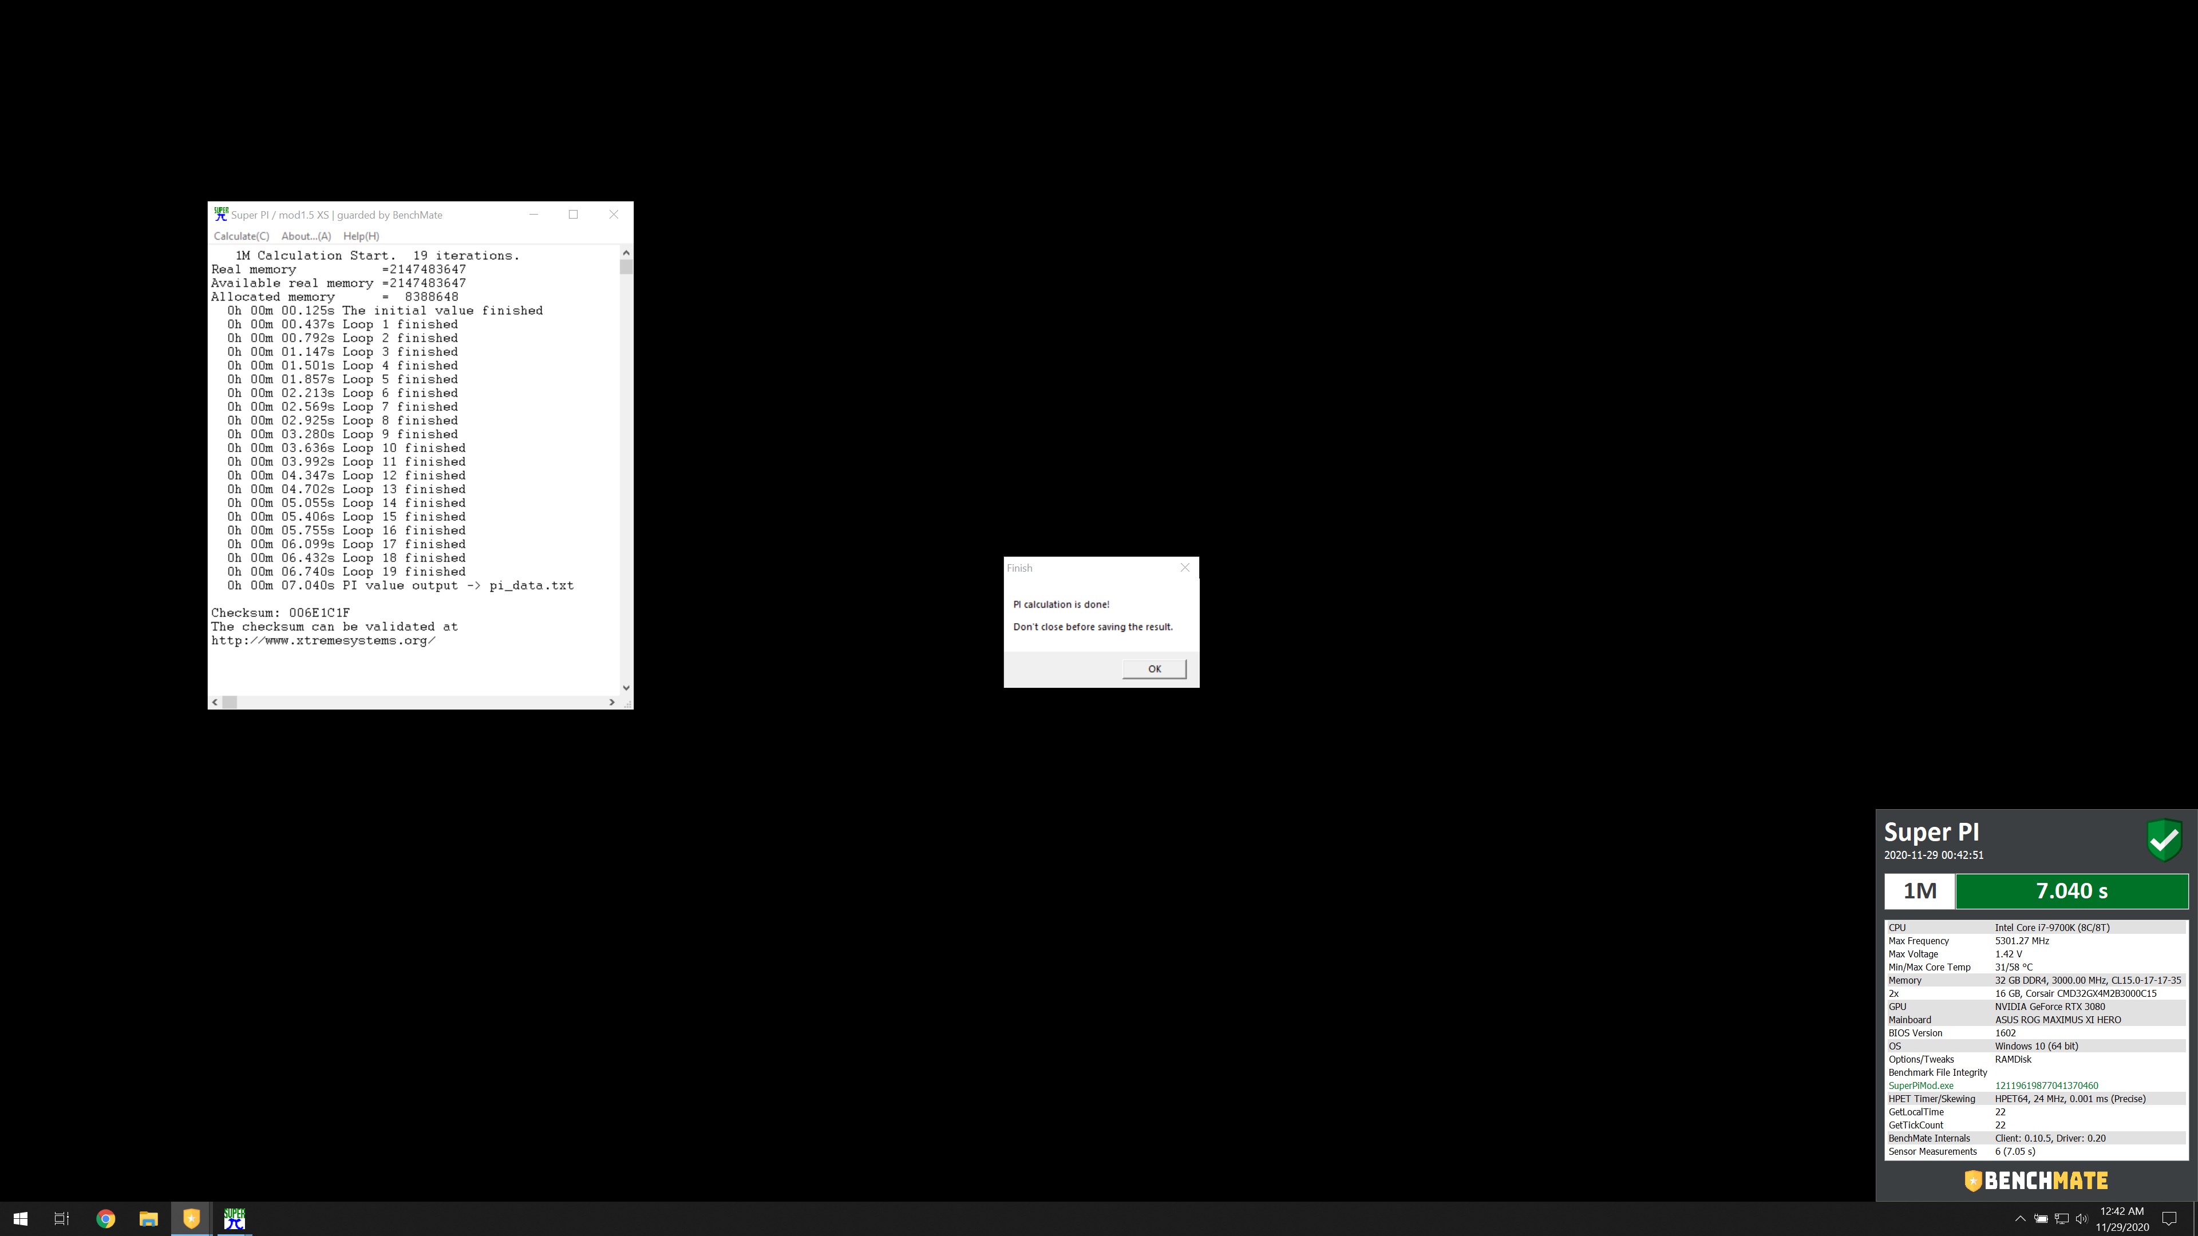Image resolution: width=2198 pixels, height=1236 pixels.
Task: Open the Windows Start menu
Action: [21, 1219]
